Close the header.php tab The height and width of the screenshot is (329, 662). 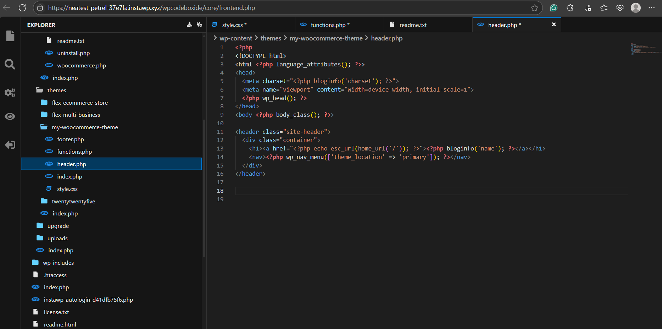click(x=554, y=24)
